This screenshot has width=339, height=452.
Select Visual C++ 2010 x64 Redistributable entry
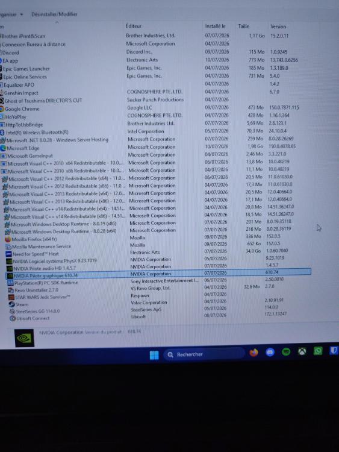click(66, 163)
